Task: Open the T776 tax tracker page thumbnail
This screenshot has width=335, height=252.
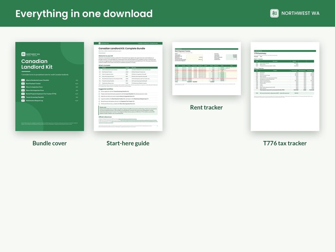Action: (x=285, y=87)
